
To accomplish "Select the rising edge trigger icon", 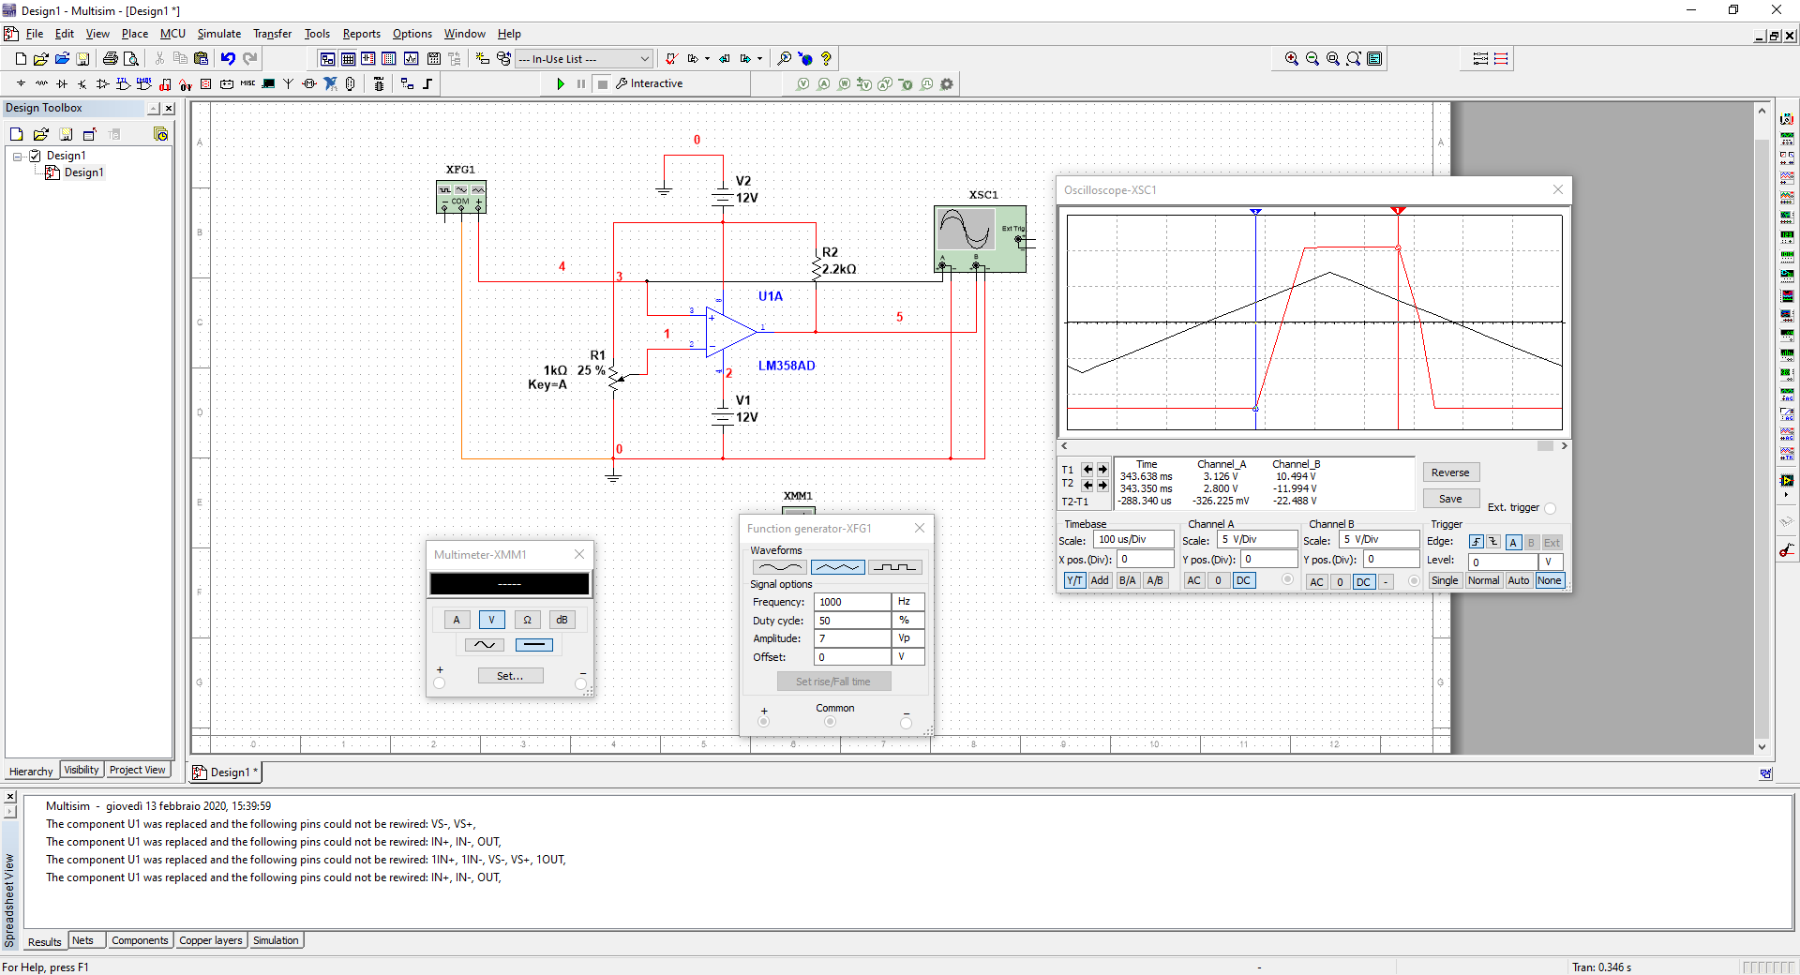I will 1477,543.
